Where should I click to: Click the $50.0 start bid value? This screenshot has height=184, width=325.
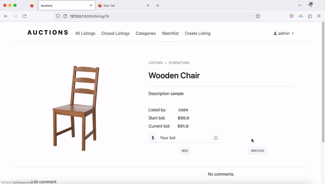click(183, 118)
